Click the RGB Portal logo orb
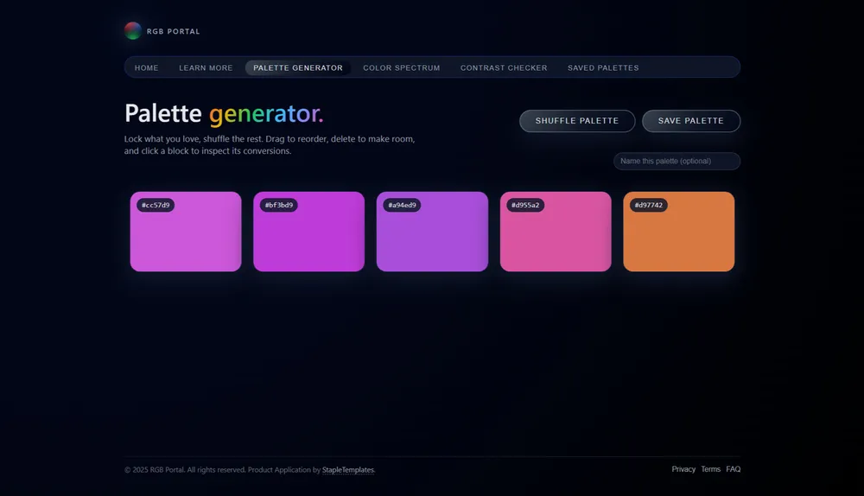This screenshot has height=496, width=864. point(133,31)
